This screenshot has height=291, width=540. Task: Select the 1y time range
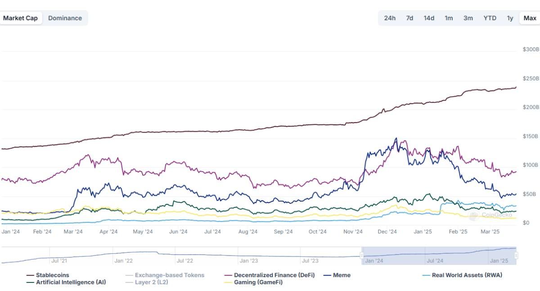pos(510,18)
